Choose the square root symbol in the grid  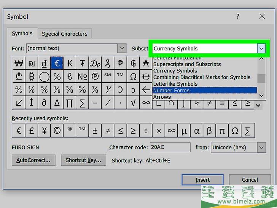click(133, 102)
